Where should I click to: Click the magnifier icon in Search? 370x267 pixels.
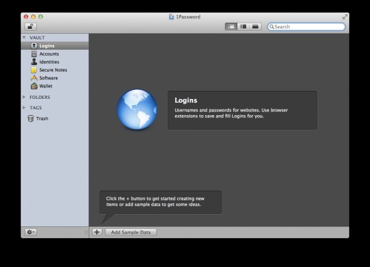pyautogui.click(x=272, y=26)
